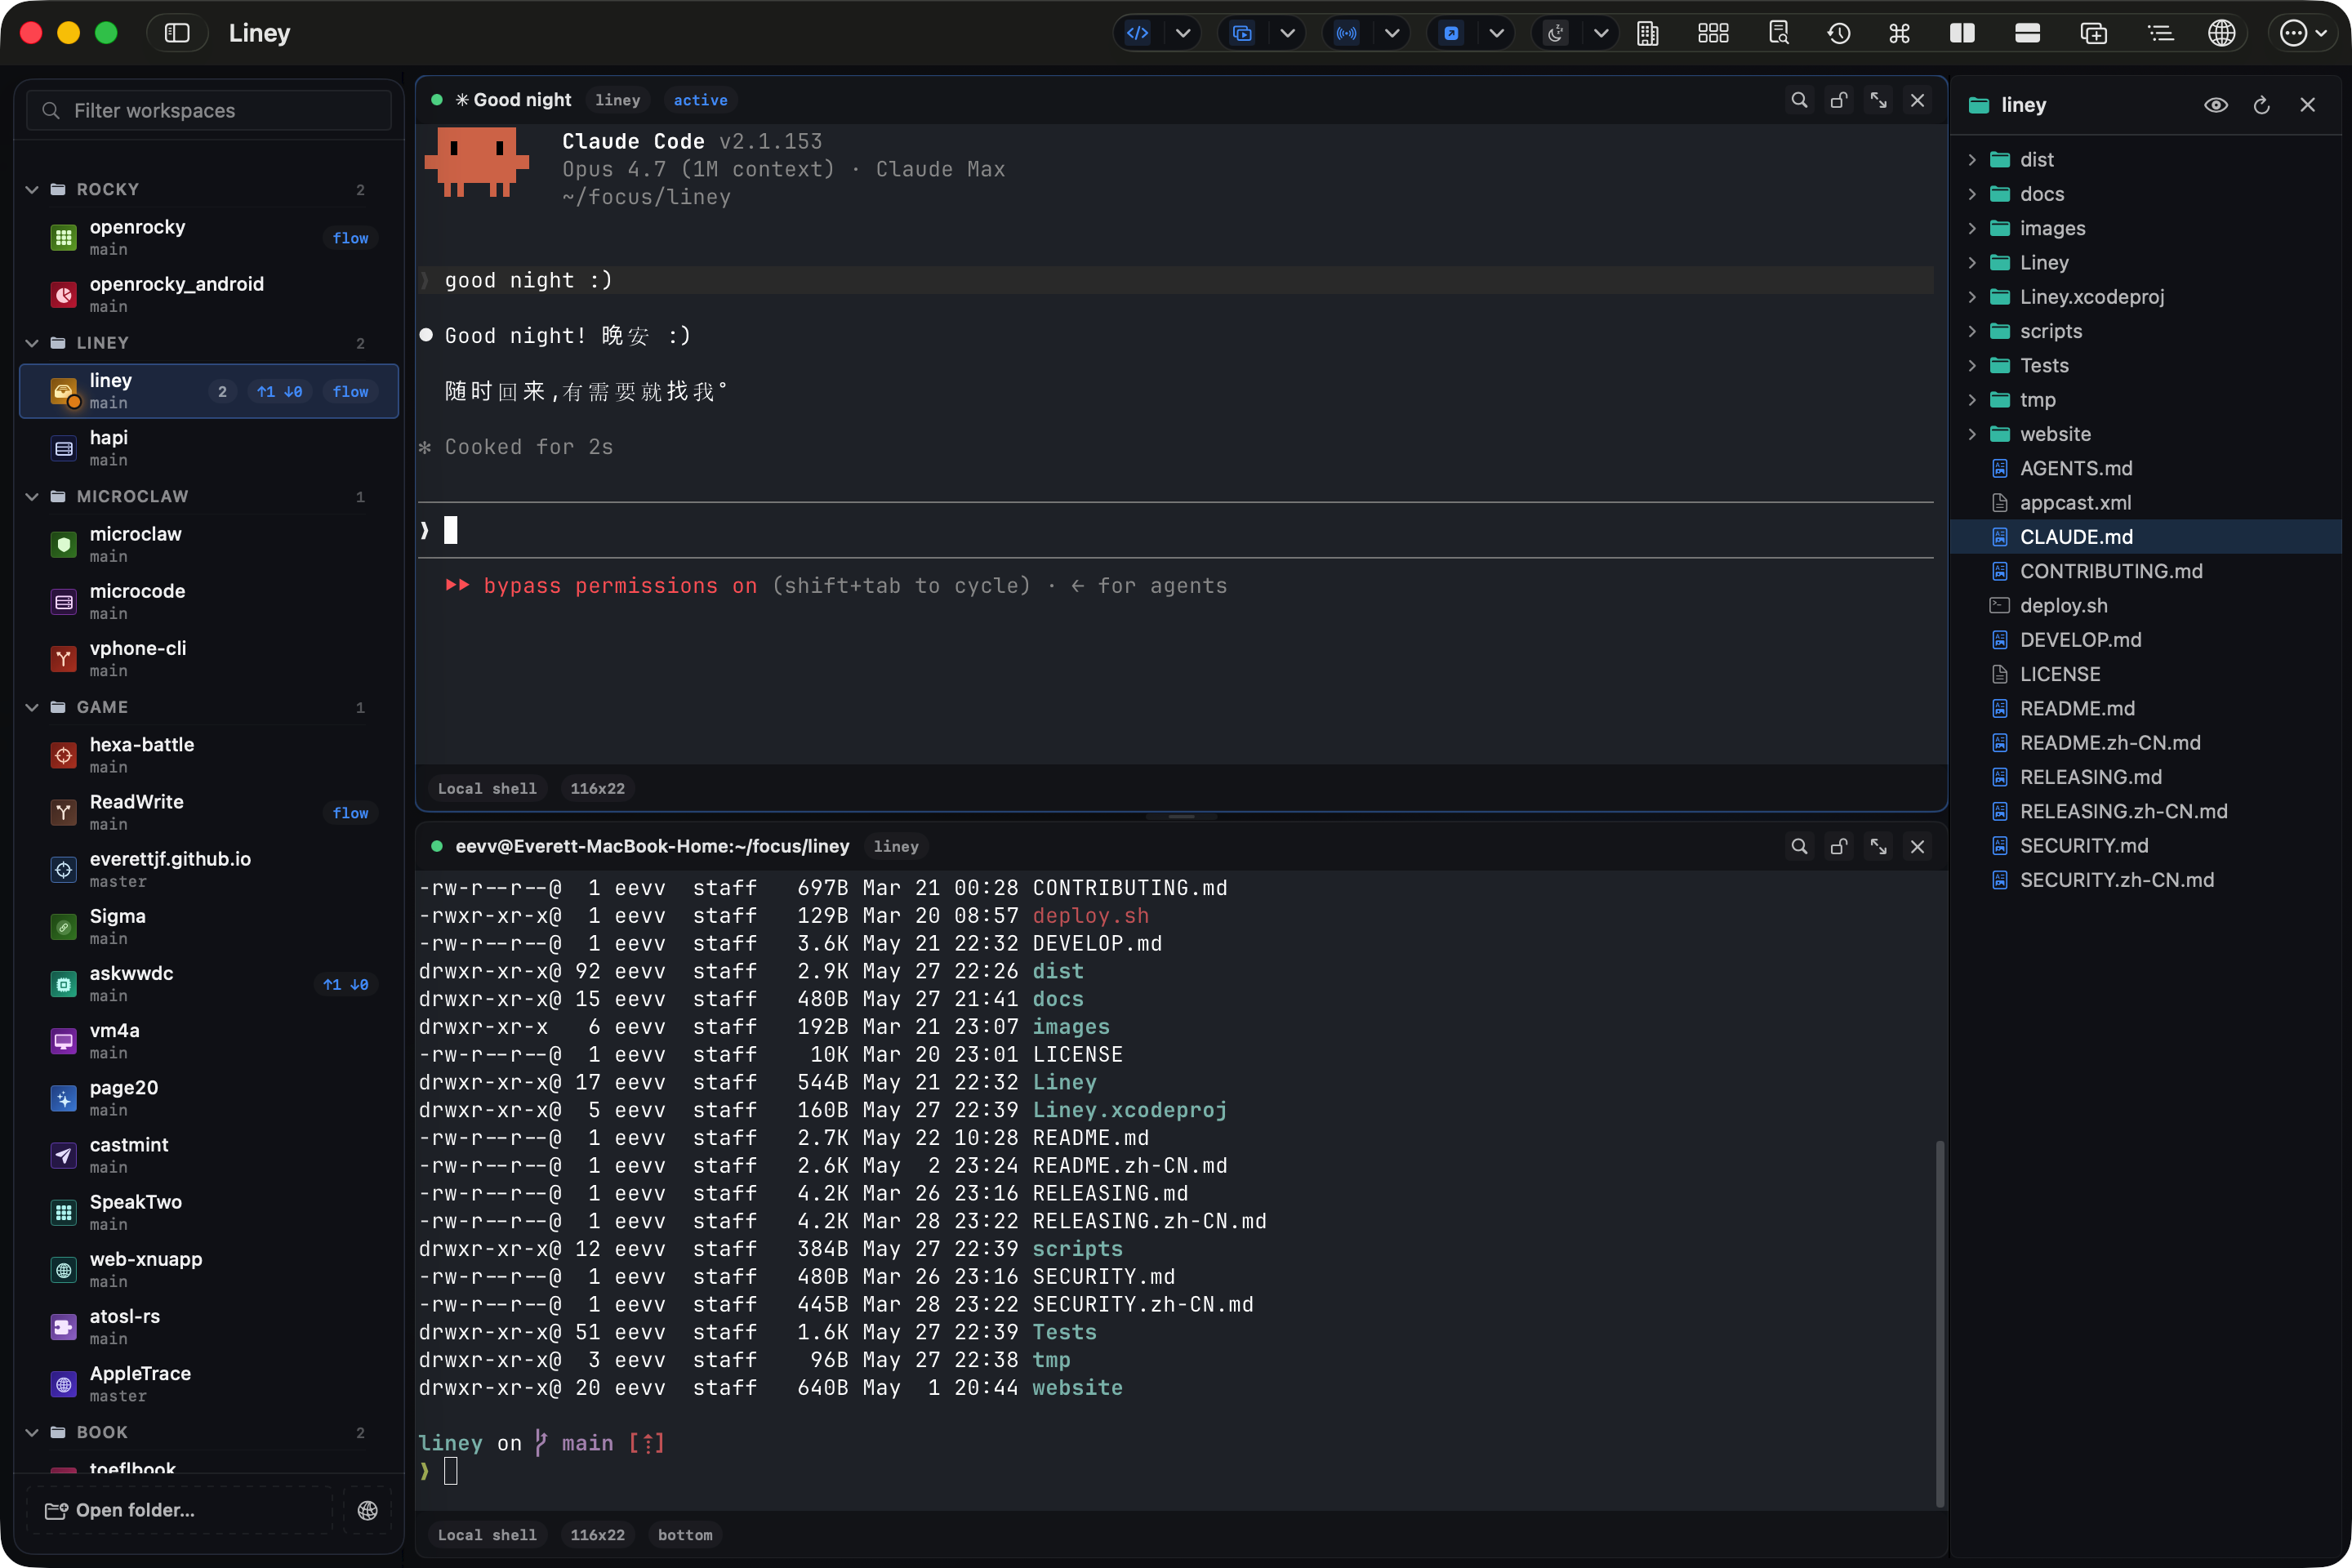Click the flow badge on liney workspace
The image size is (2352, 1568).
pos(350,392)
